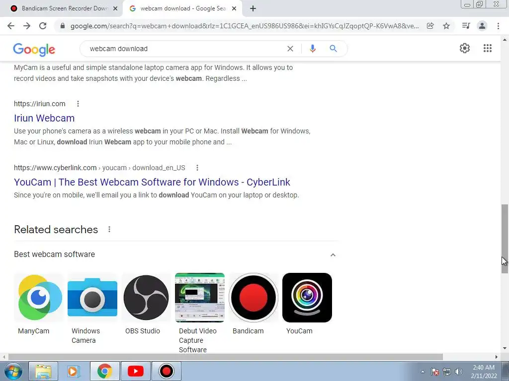
Task: Clear the search box with the X
Action: (290, 49)
